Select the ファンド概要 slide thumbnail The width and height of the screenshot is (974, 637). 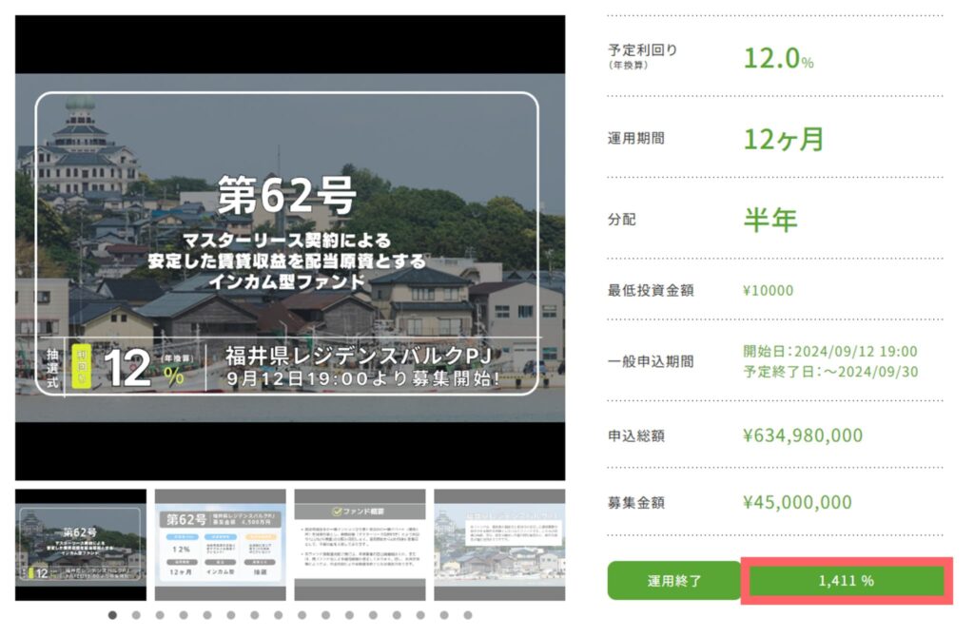[360, 545]
